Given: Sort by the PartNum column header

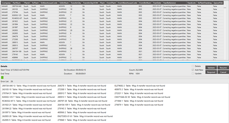Looking at the screenshot, I should (x=17, y=3).
